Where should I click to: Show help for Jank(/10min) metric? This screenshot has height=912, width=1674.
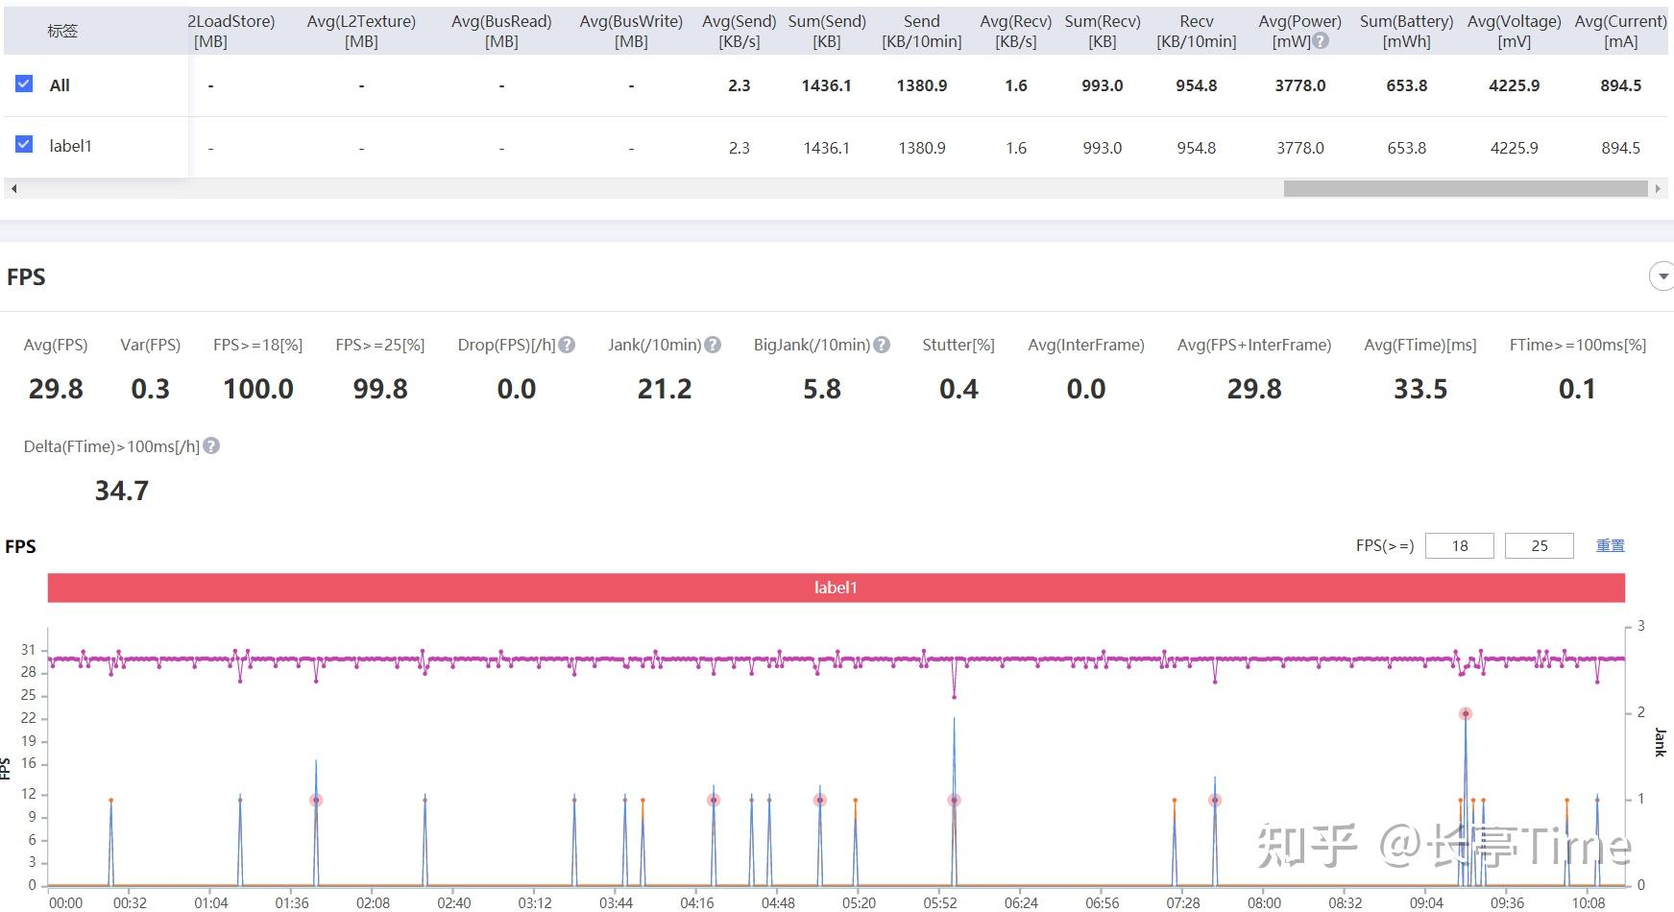713,345
